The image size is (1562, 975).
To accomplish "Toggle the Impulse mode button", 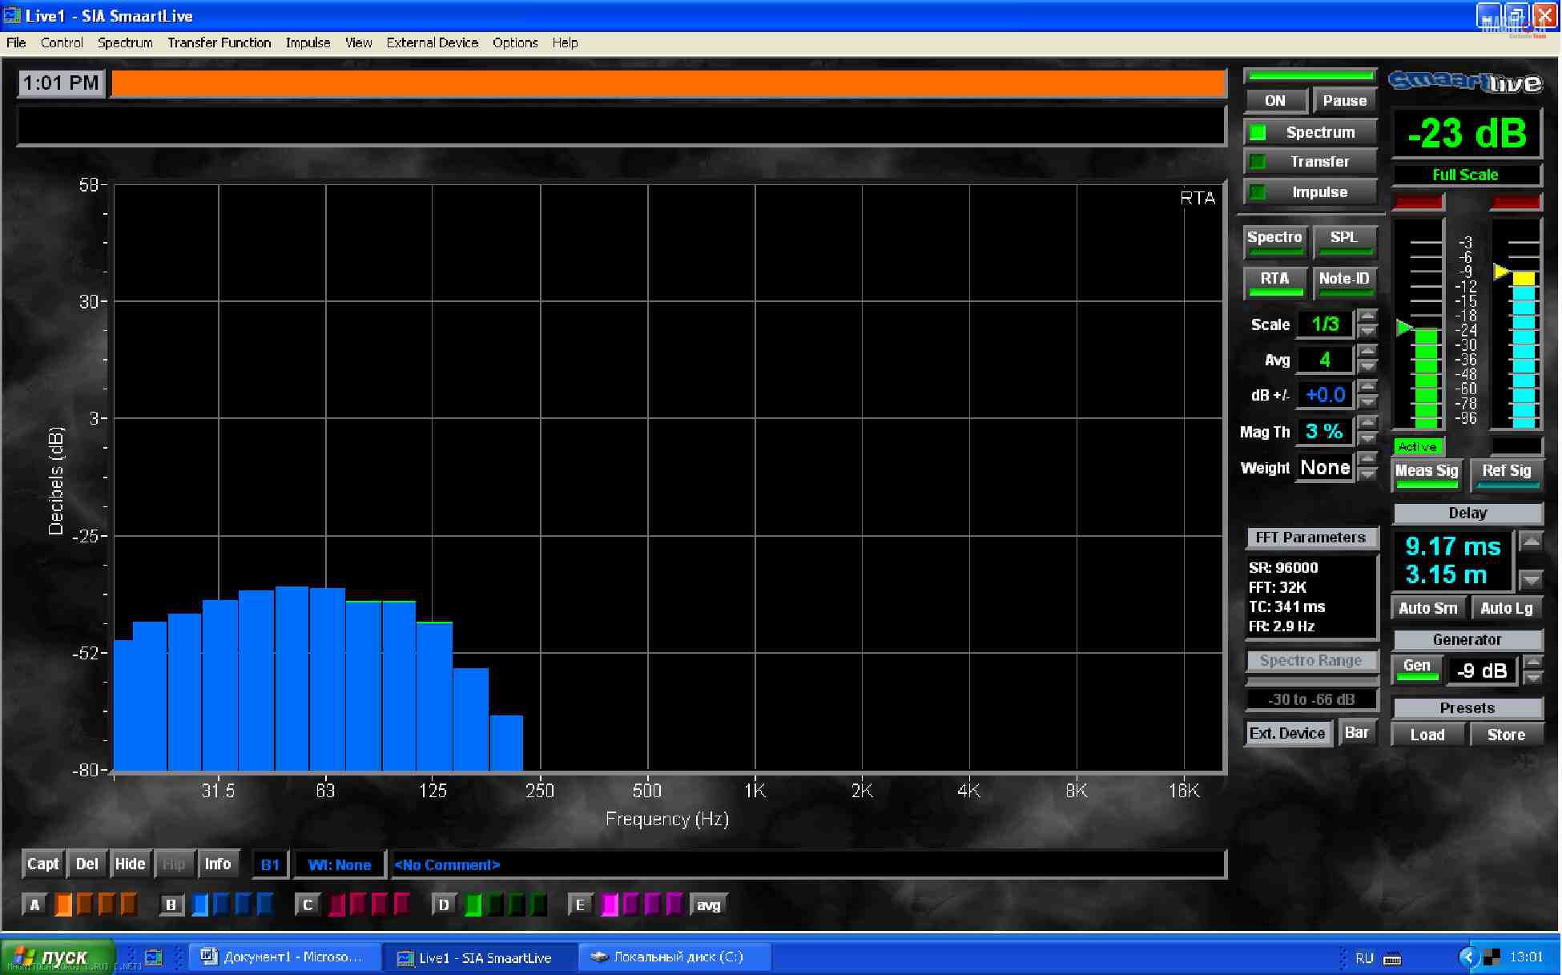I will coord(1310,192).
